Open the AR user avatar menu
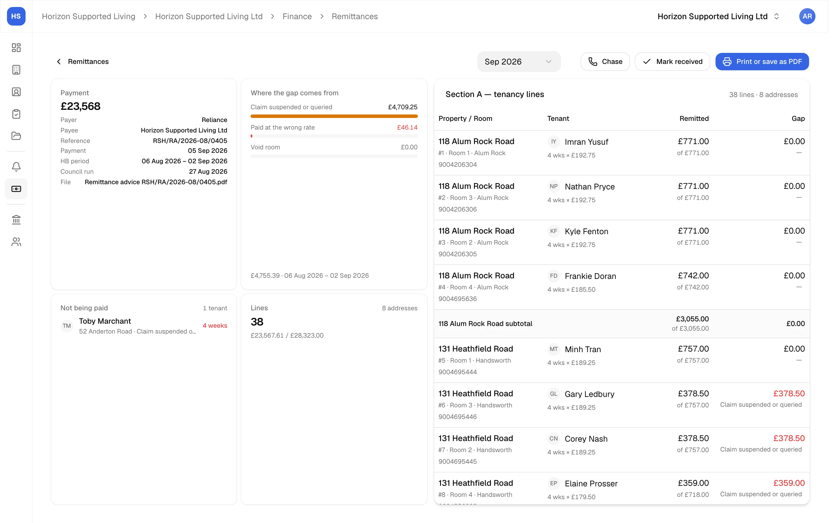Viewport: 837px width, 523px height. tap(807, 16)
